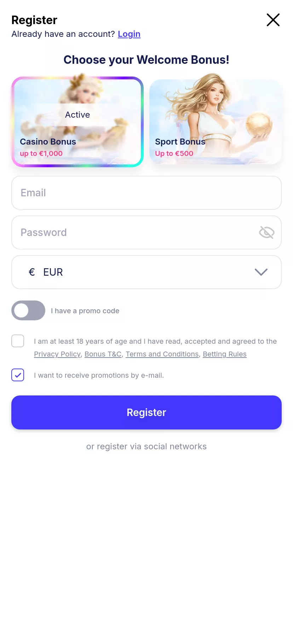Open the EUR currency selector
The width and height of the screenshot is (293, 635).
point(146,272)
